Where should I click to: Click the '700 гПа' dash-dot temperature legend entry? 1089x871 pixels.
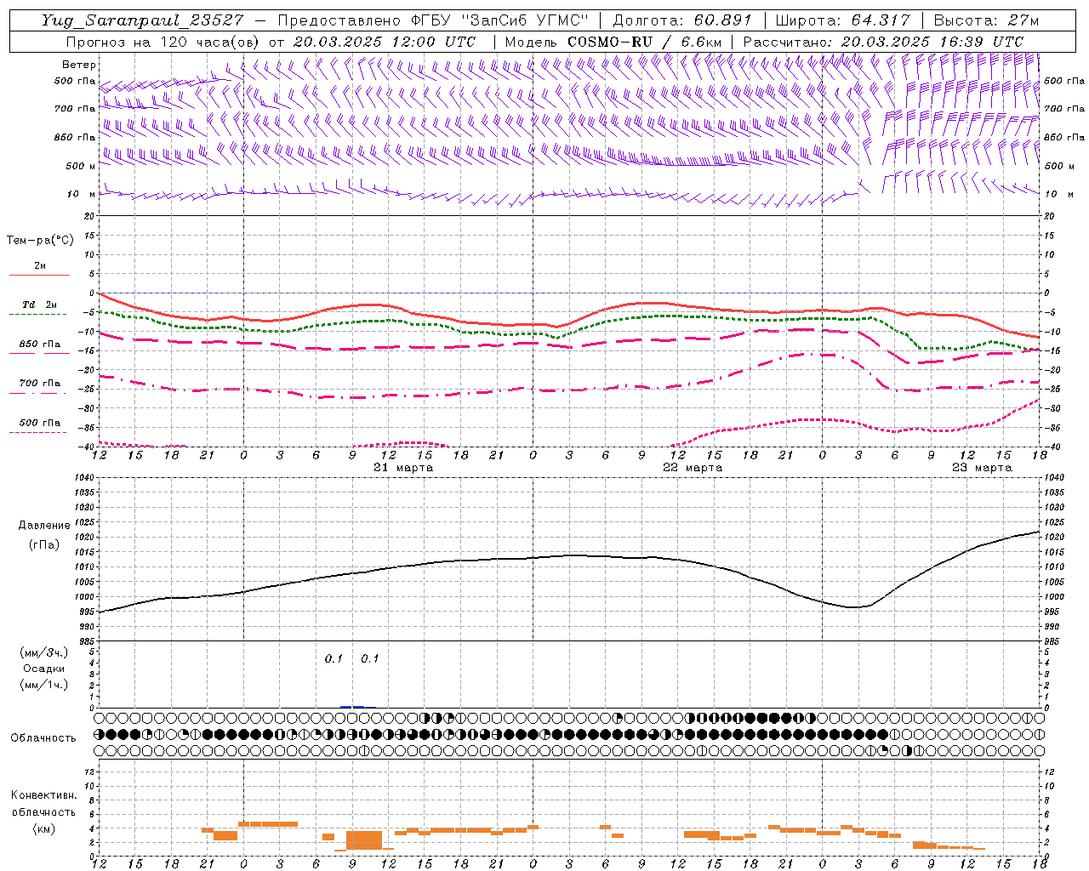coord(39,384)
